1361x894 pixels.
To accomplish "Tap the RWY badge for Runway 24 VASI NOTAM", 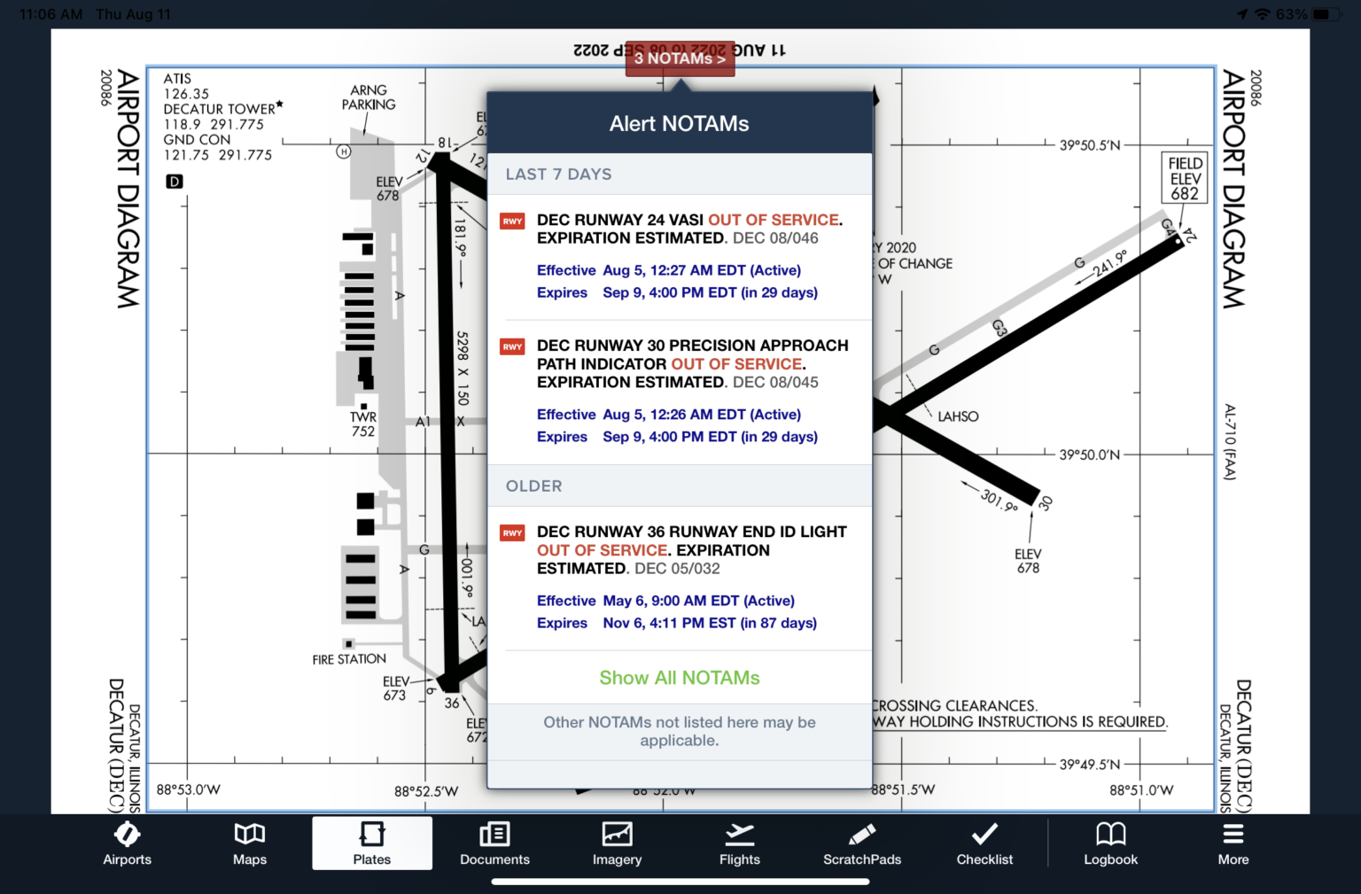I will (x=512, y=222).
